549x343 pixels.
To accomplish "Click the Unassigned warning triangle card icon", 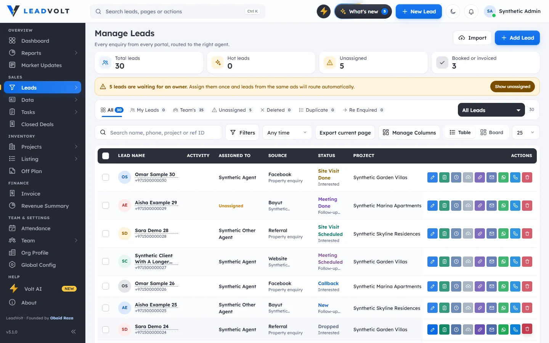I will click(330, 63).
